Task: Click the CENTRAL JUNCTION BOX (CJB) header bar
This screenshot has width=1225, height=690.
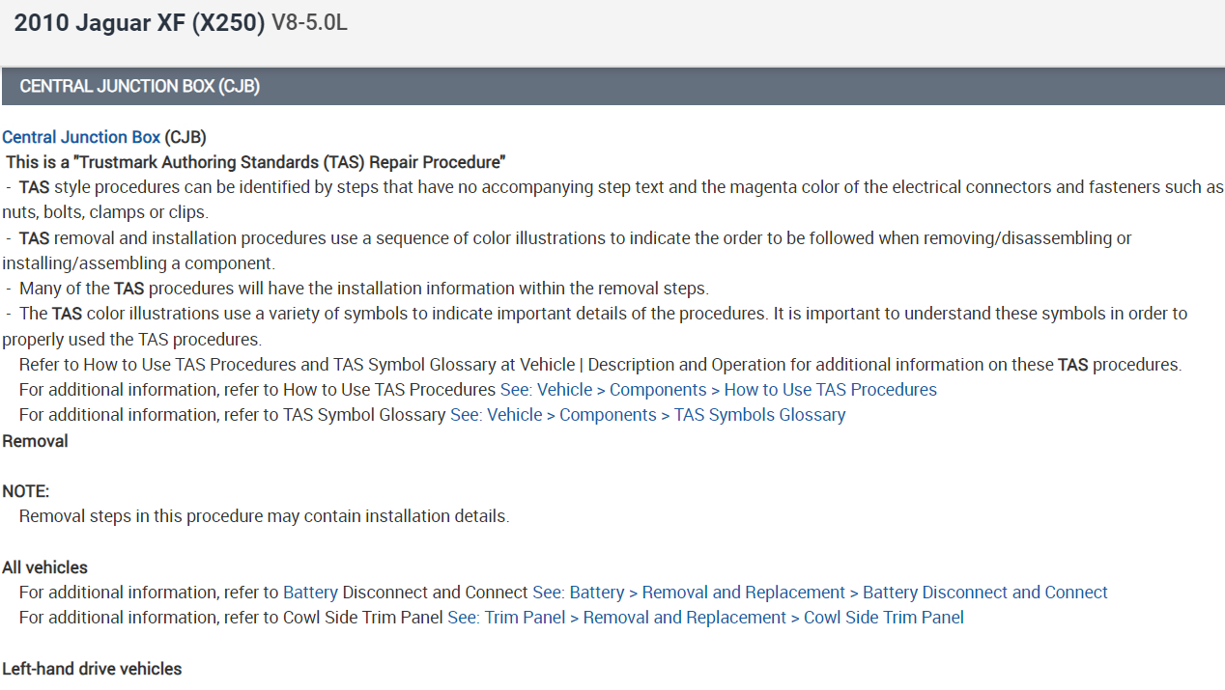Action: point(612,86)
